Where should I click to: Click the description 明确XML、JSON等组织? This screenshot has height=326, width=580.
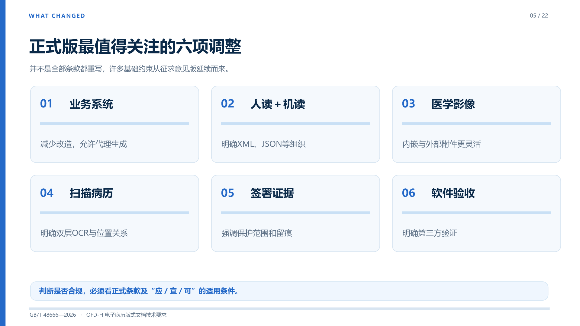263,144
